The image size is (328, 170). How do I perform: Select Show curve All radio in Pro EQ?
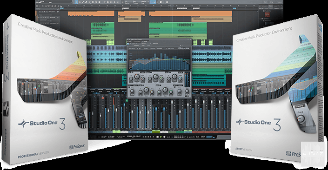tap(138, 48)
